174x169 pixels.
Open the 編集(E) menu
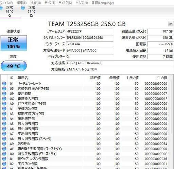[22, 3]
